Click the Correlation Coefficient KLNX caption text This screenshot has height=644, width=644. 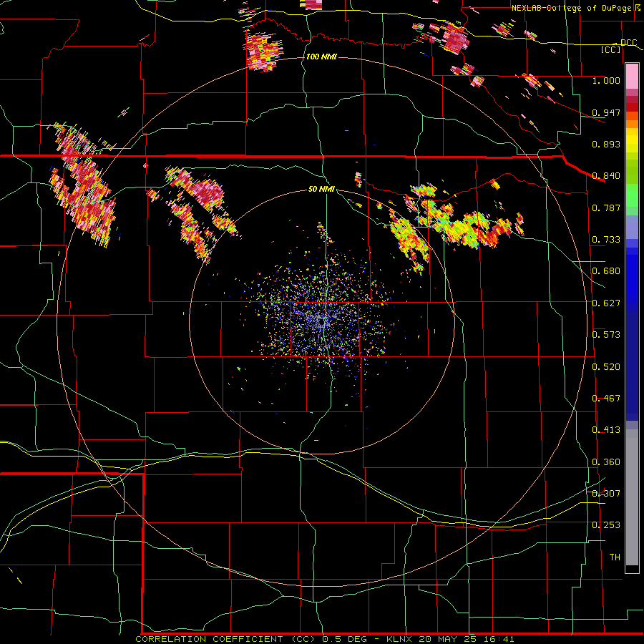pos(324,639)
